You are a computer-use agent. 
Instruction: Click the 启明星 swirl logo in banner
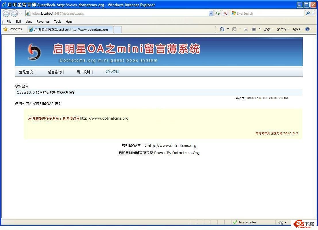[34, 52]
